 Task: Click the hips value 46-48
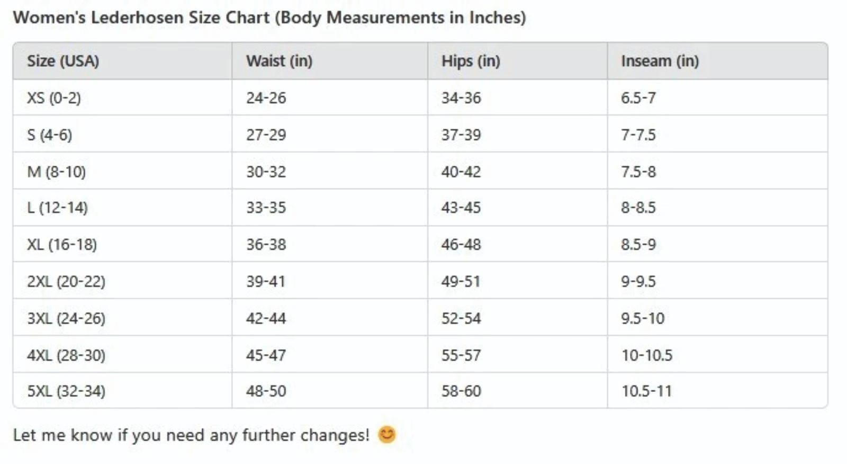click(x=461, y=244)
